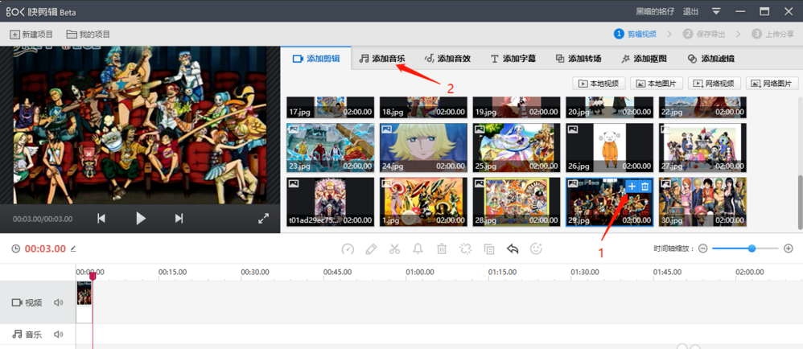This screenshot has height=349, width=803.
Task: Open the 添加音效 tab
Action: coord(447,59)
